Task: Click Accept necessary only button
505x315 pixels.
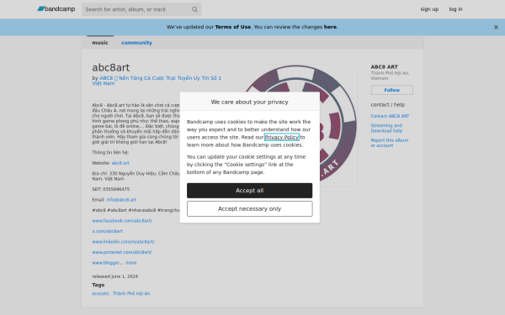Action: point(250,209)
